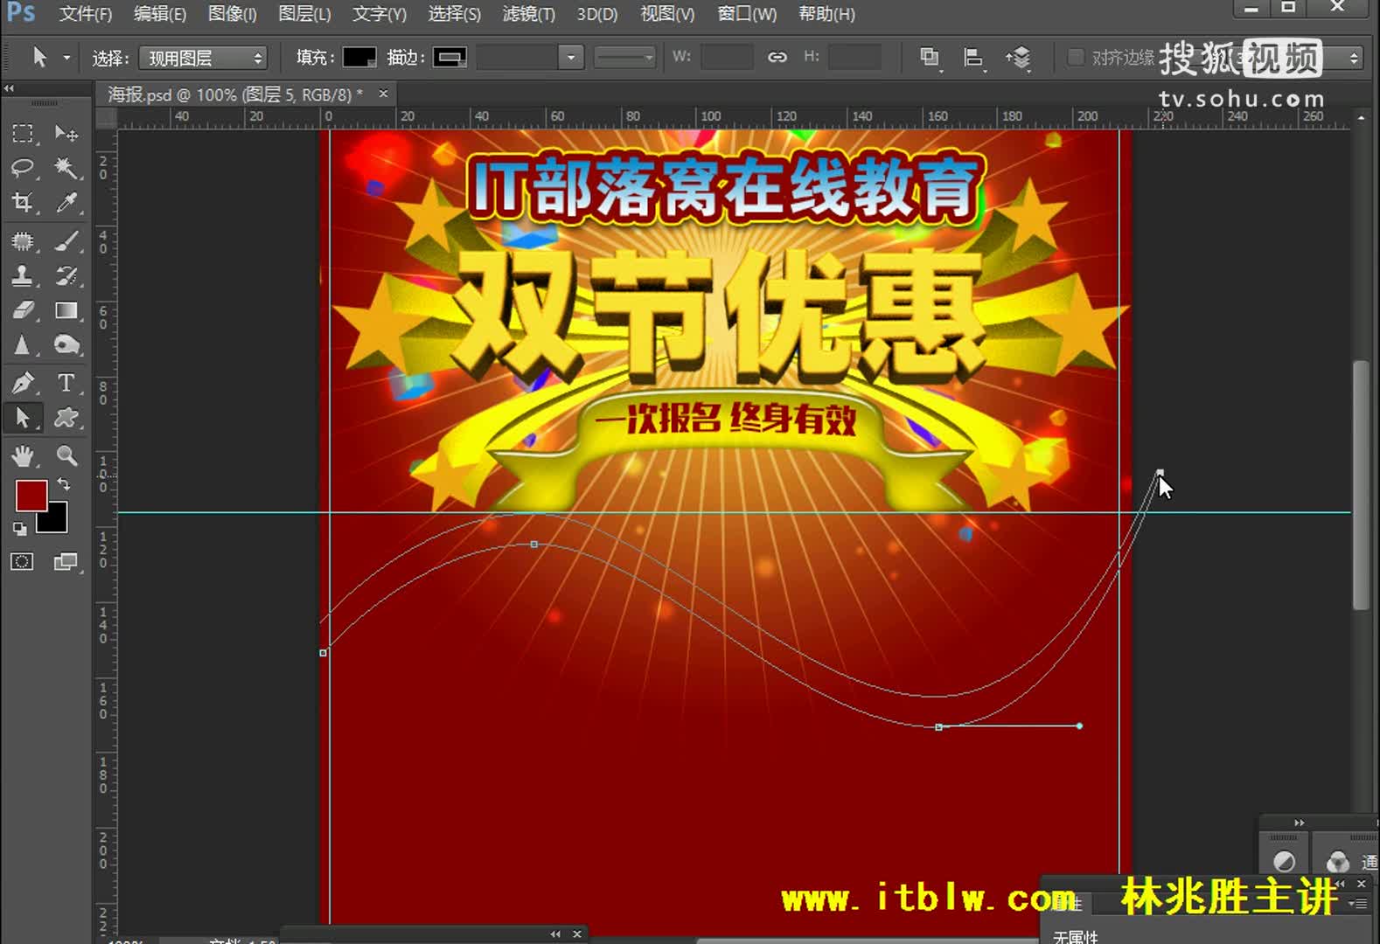The height and width of the screenshot is (944, 1380).
Task: Toggle Quick Mask mode
Action: [23, 562]
